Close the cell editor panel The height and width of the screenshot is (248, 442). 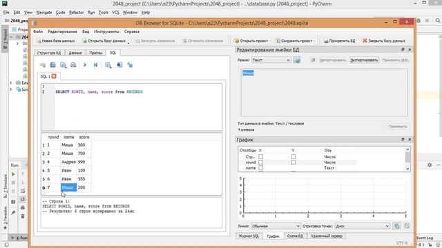click(410, 50)
